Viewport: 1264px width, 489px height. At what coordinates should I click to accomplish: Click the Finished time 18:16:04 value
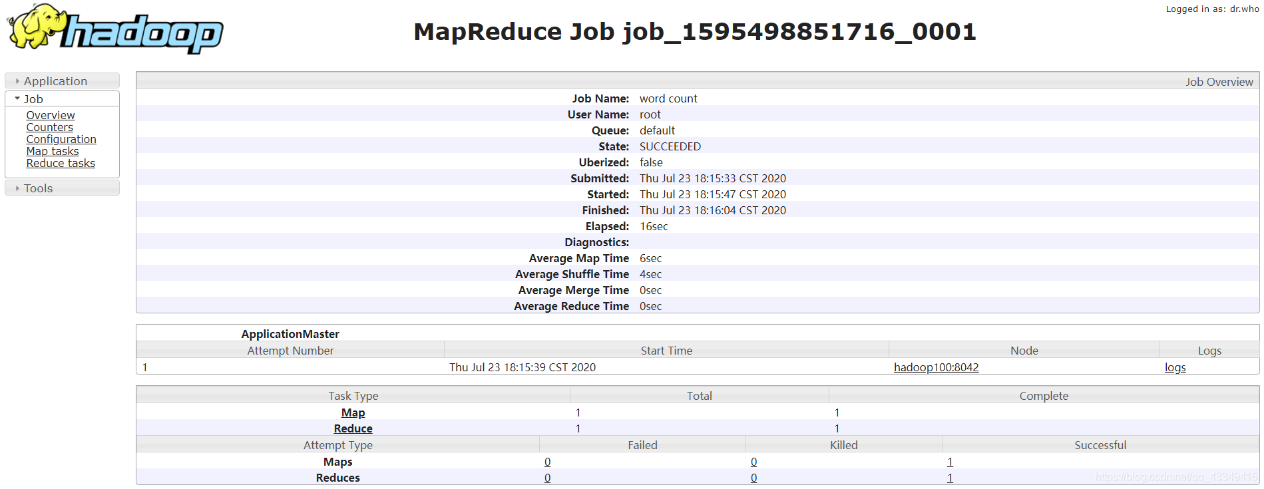713,210
